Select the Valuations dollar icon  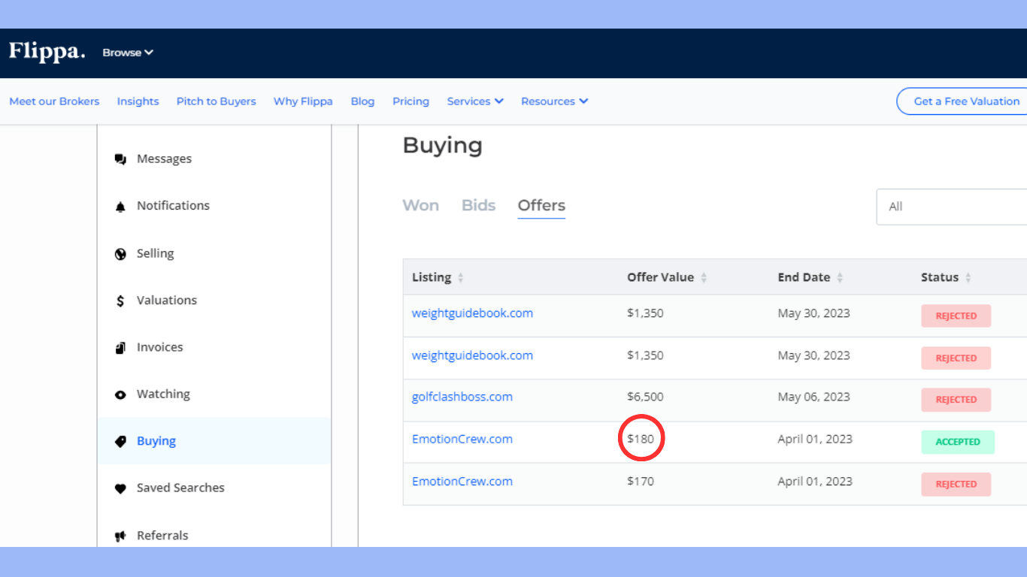[120, 300]
